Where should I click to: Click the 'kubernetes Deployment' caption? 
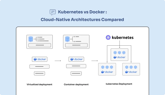[119, 84]
